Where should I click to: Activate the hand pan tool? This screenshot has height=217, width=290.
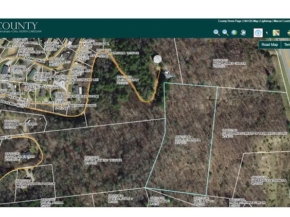pos(243,33)
